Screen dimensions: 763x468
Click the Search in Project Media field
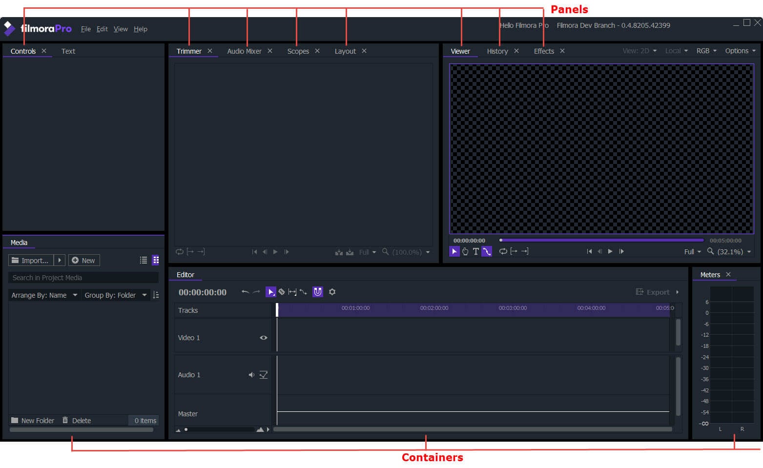coord(83,278)
